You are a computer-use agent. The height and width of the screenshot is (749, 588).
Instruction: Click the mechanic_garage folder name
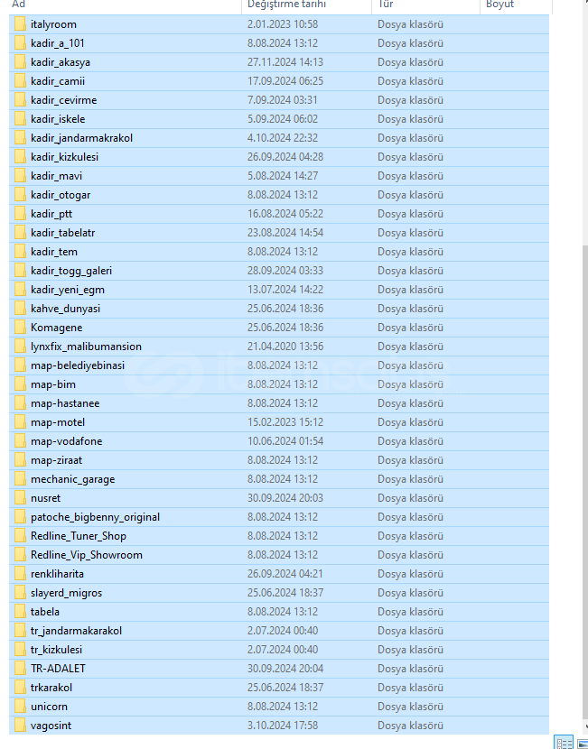pos(72,479)
